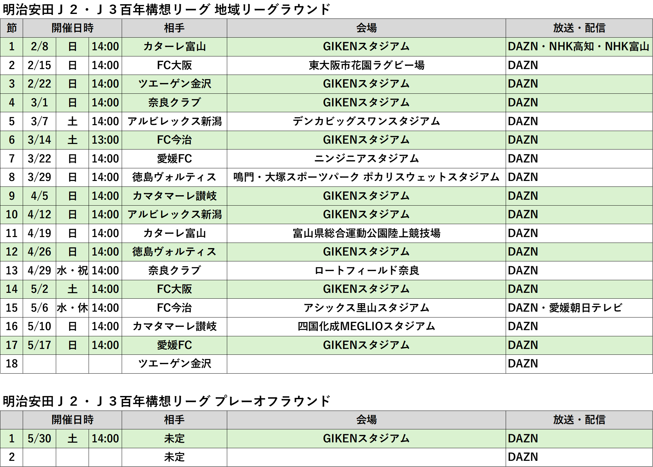Click the 徳島ヴォルティス opponent cell

click(174, 252)
